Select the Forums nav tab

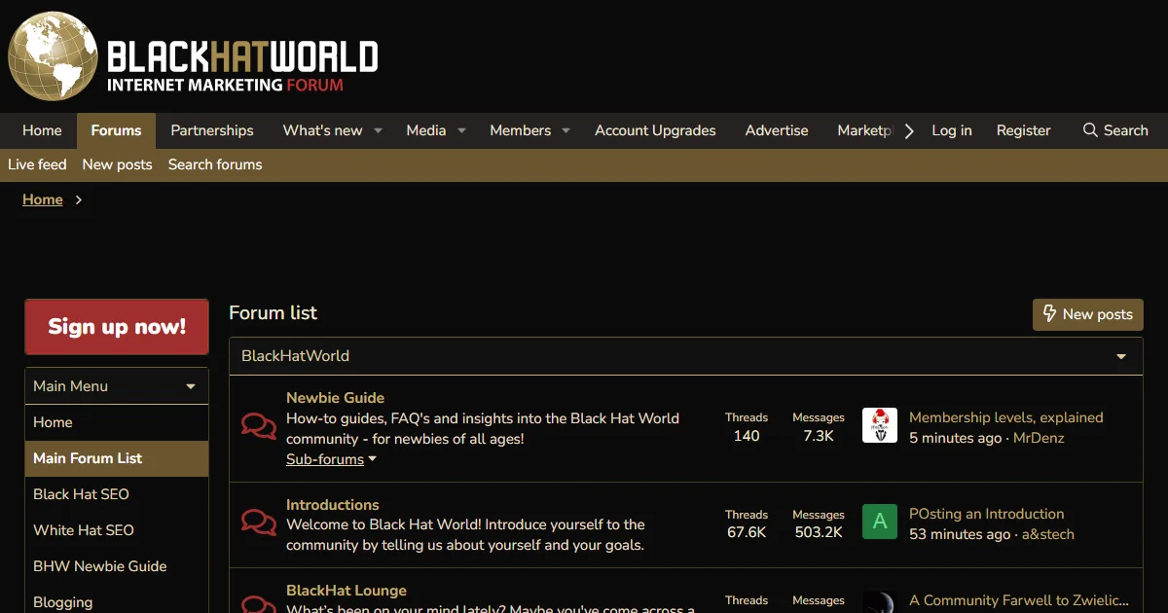(116, 130)
